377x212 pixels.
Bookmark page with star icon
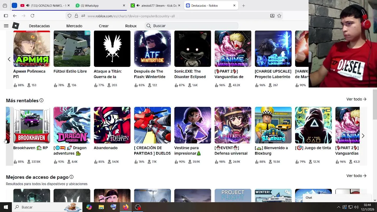point(279,16)
